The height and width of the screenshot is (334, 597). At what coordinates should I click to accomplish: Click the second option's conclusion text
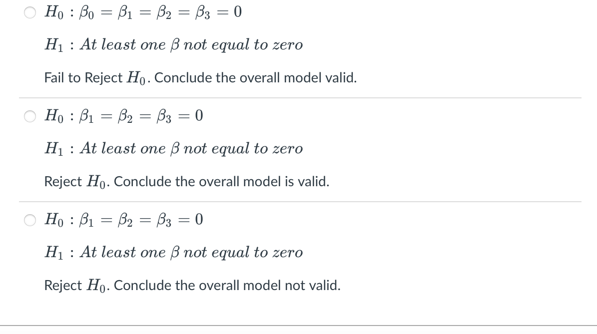click(186, 181)
